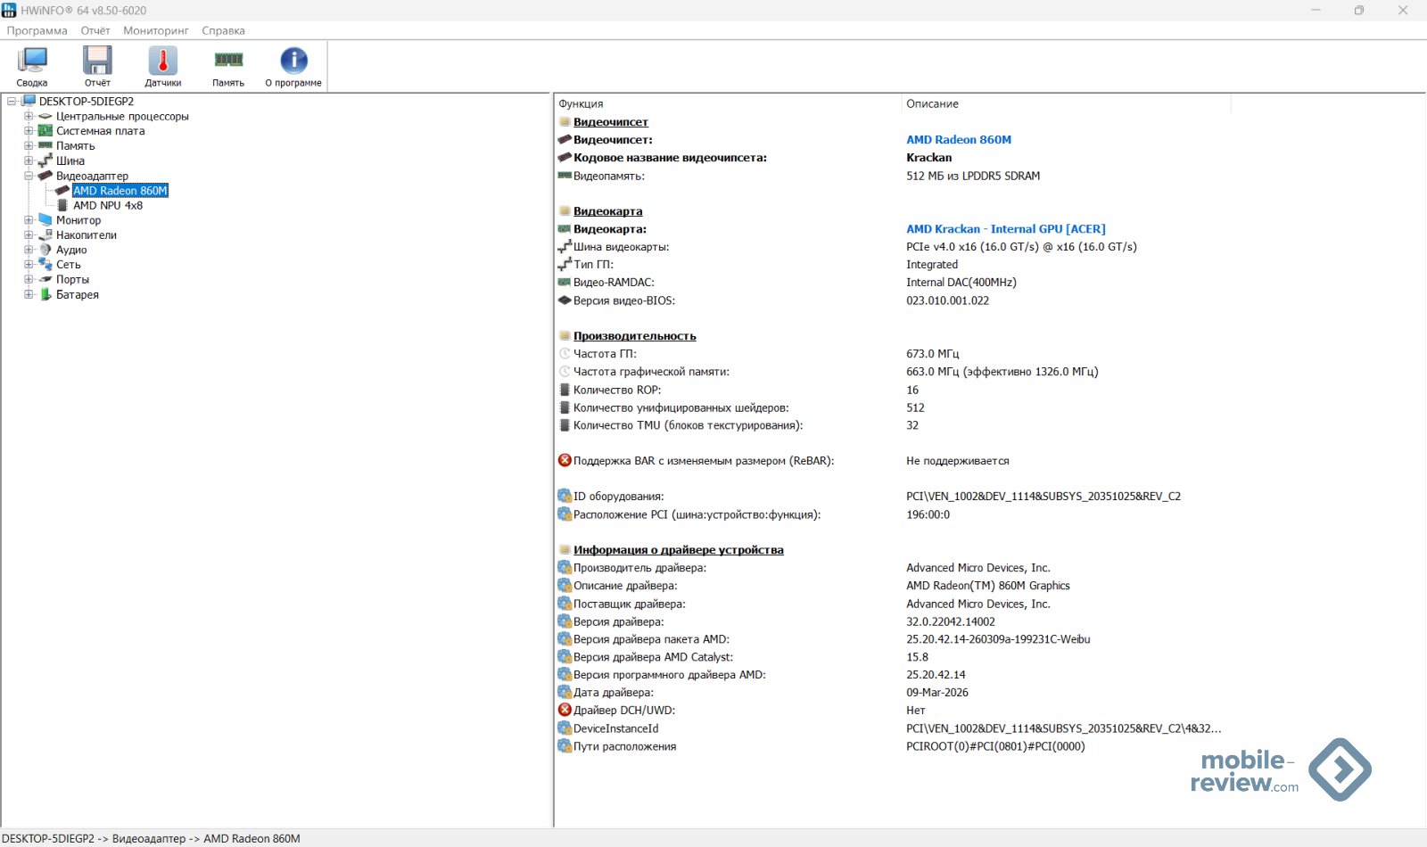Select AMD NPU 4x8 tree item

tap(108, 205)
